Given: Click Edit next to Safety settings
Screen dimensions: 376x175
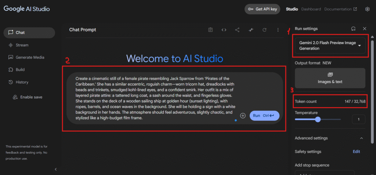Looking at the screenshot, I should [356, 152].
